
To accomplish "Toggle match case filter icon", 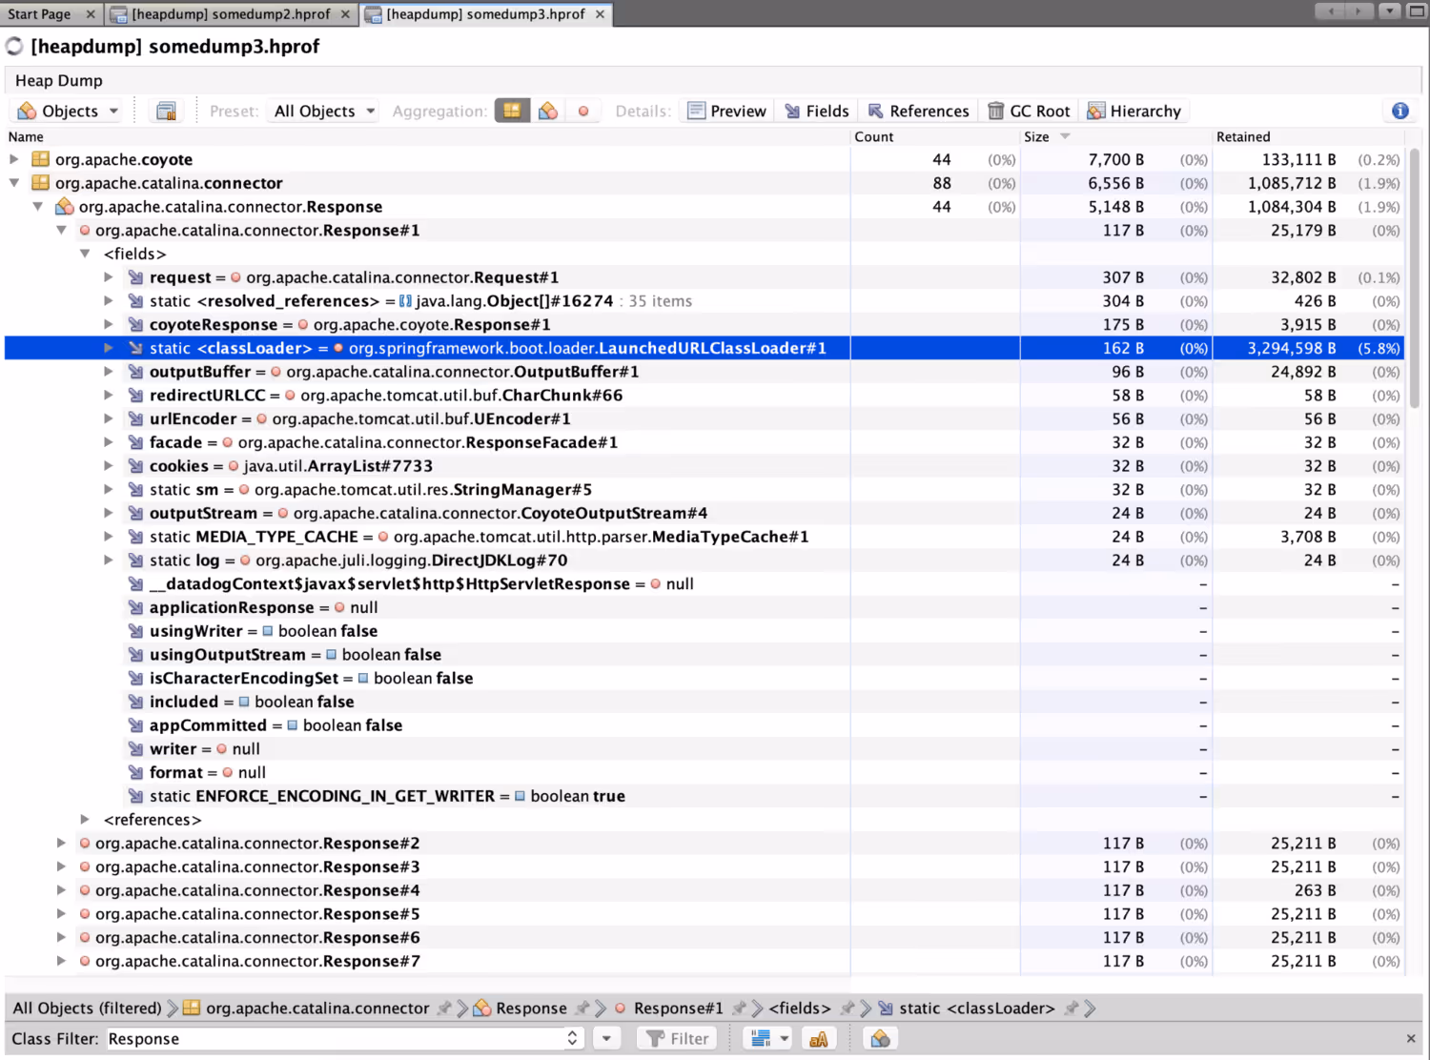I will pos(818,1038).
